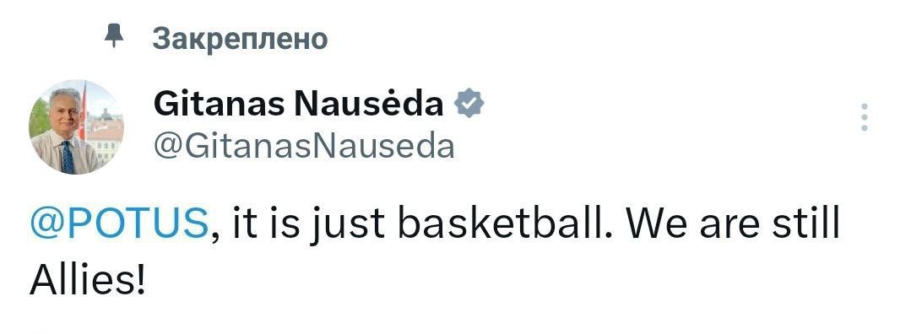Screen dimensions: 911x334
Task: Open the three-dot more options menu
Action: pos(865,116)
